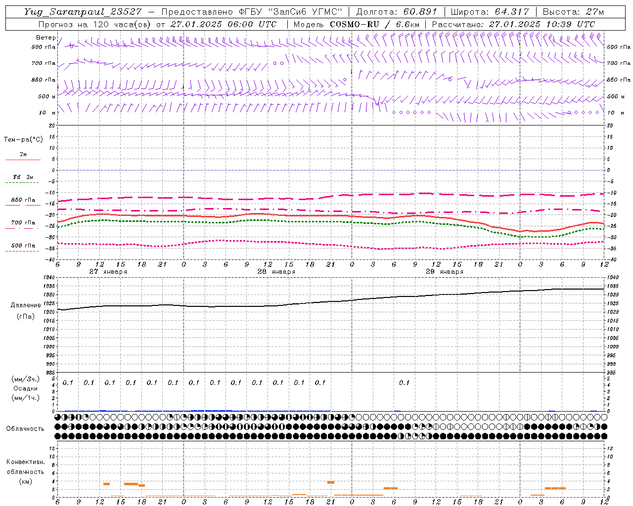Click the 'Конвективн.' convective cloud label
The width and height of the screenshot is (633, 506).
click(25, 462)
